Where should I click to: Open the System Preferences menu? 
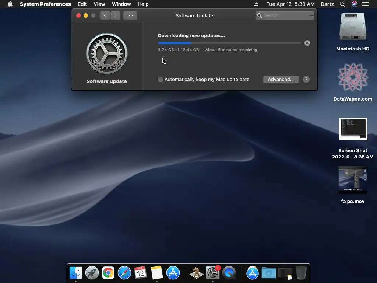point(45,4)
